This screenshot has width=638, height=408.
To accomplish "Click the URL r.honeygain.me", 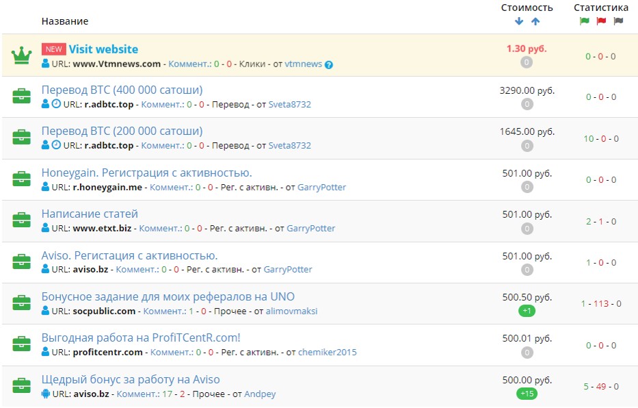I will (x=107, y=188).
